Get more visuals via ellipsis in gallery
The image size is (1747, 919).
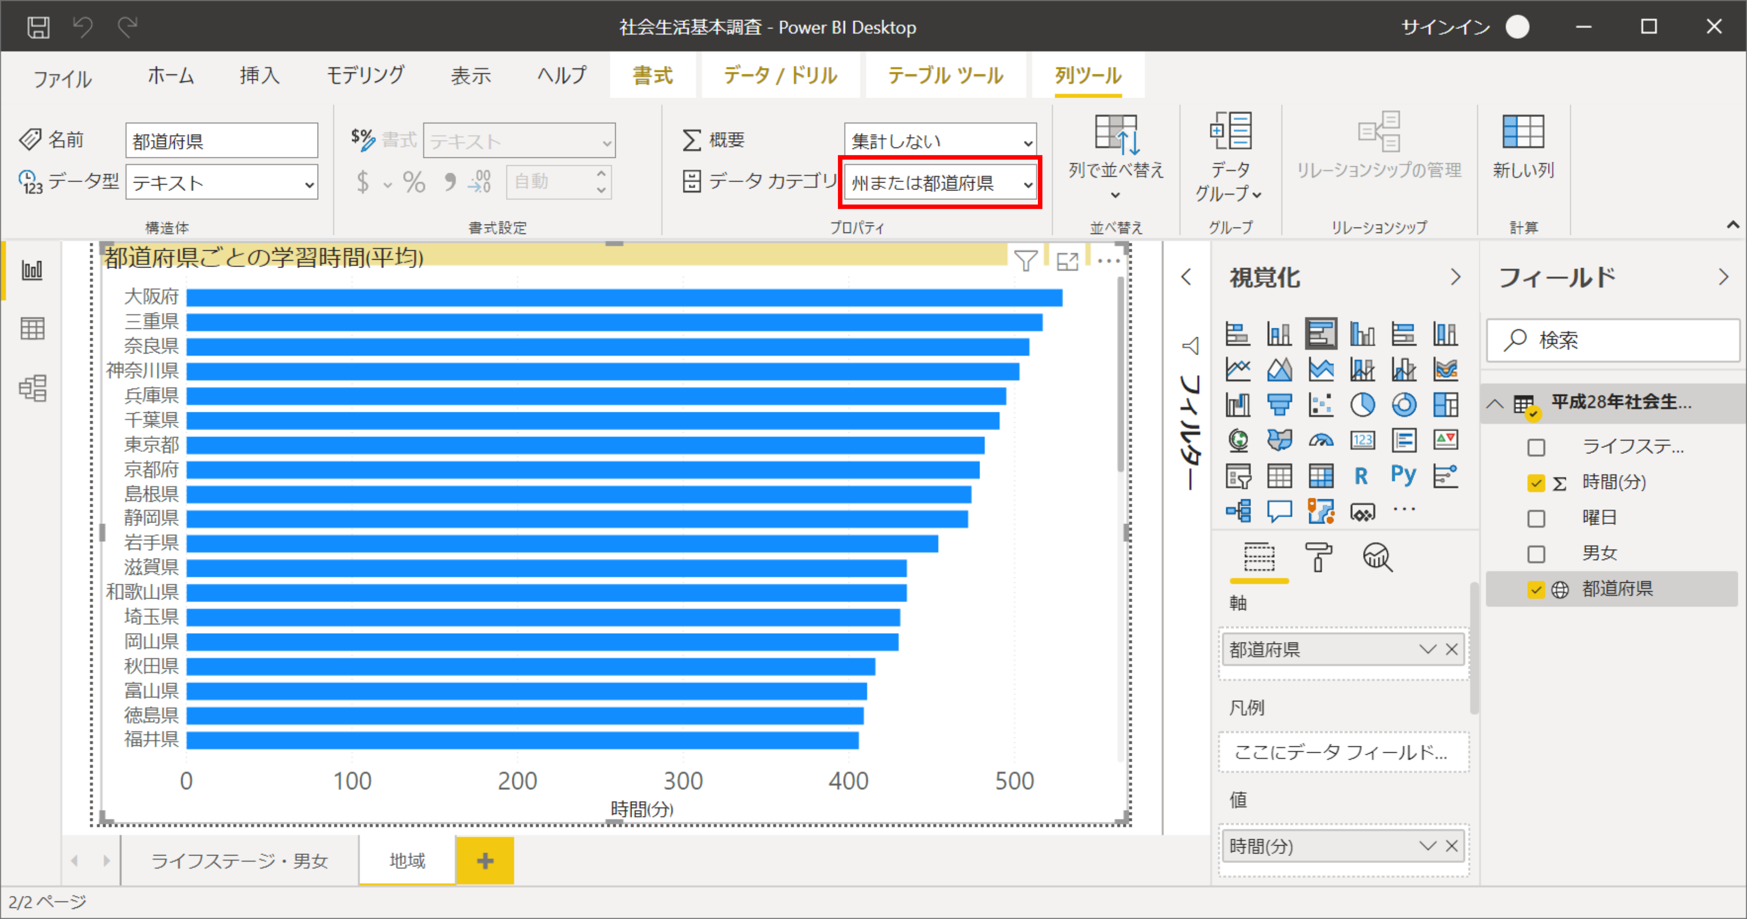click(x=1403, y=509)
